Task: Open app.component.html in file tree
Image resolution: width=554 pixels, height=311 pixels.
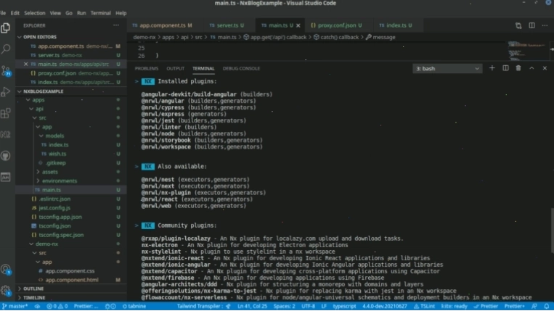Action: pyautogui.click(x=72, y=280)
